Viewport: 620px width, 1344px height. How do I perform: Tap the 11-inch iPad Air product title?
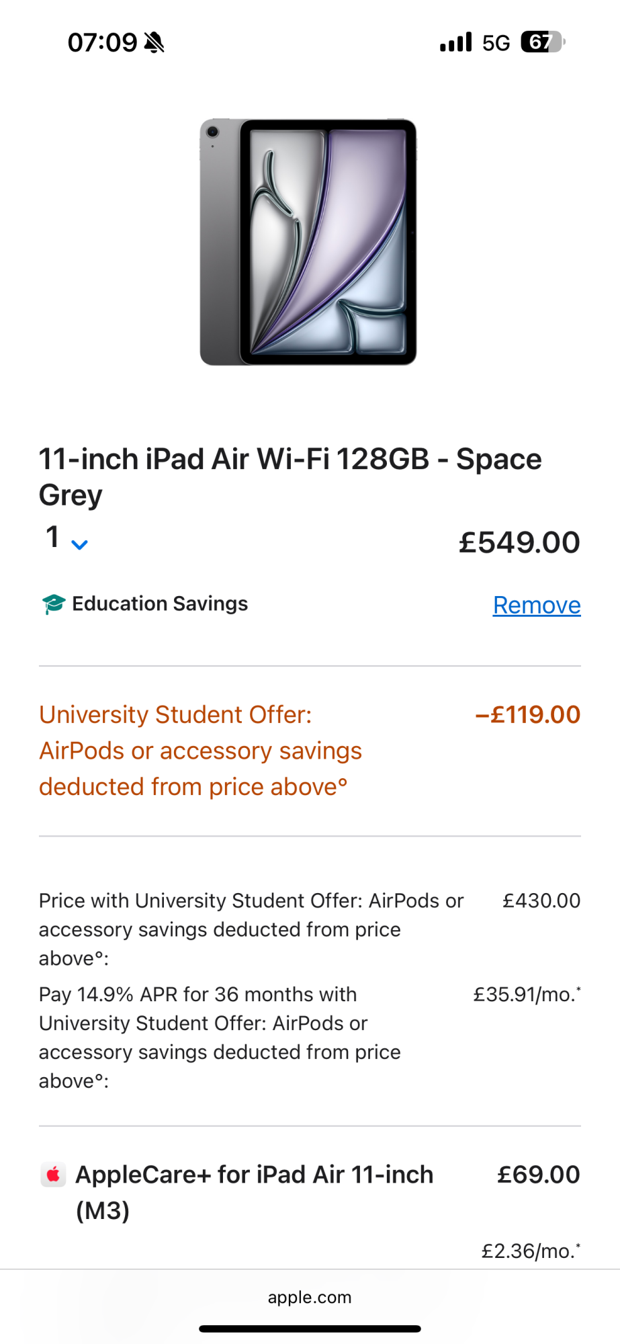point(290,476)
